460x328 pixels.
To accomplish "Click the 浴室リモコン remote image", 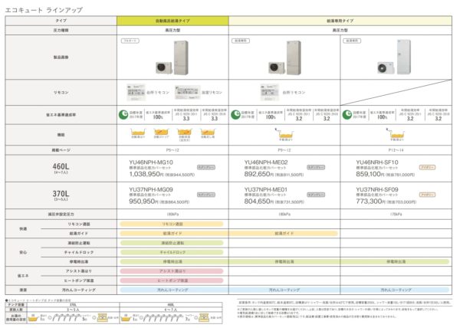I will coord(188,92).
